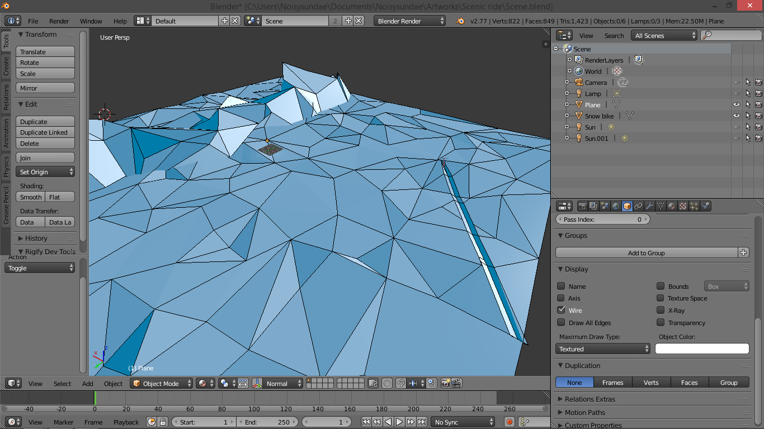Open the Texture properties tab (checker icon)
764x429 pixels.
[683, 206]
